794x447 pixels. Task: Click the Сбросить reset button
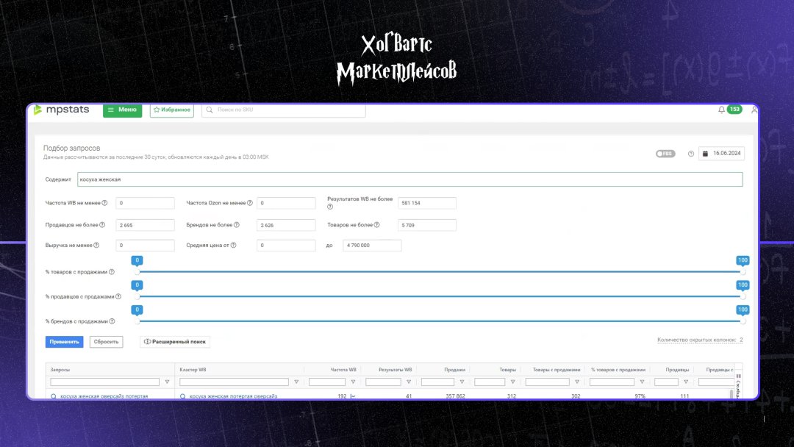point(106,342)
